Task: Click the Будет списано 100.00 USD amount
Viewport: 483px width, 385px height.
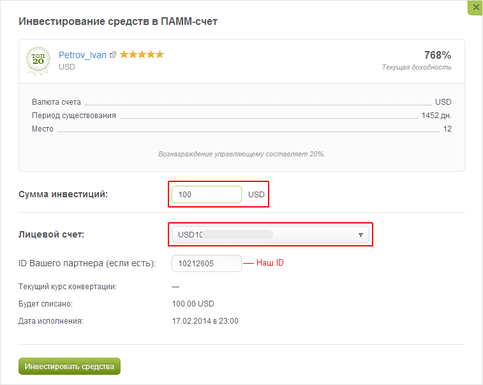Action: [193, 304]
